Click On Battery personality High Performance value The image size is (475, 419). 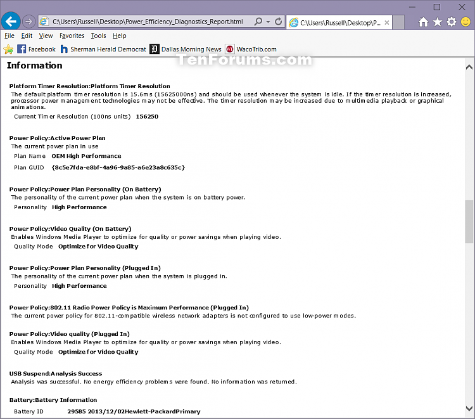coord(79,207)
